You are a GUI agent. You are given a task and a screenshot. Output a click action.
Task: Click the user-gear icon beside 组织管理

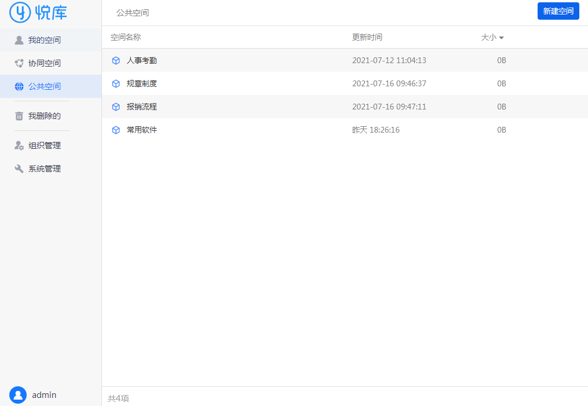(19, 145)
